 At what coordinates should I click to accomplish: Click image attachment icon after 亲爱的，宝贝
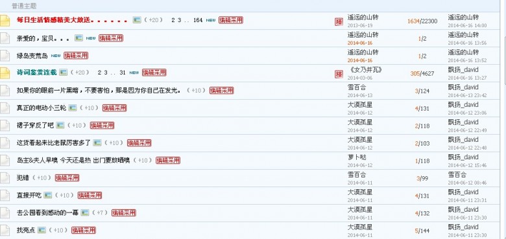(78, 38)
